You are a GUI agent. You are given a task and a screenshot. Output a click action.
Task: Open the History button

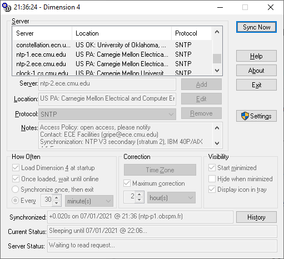[x=256, y=217]
